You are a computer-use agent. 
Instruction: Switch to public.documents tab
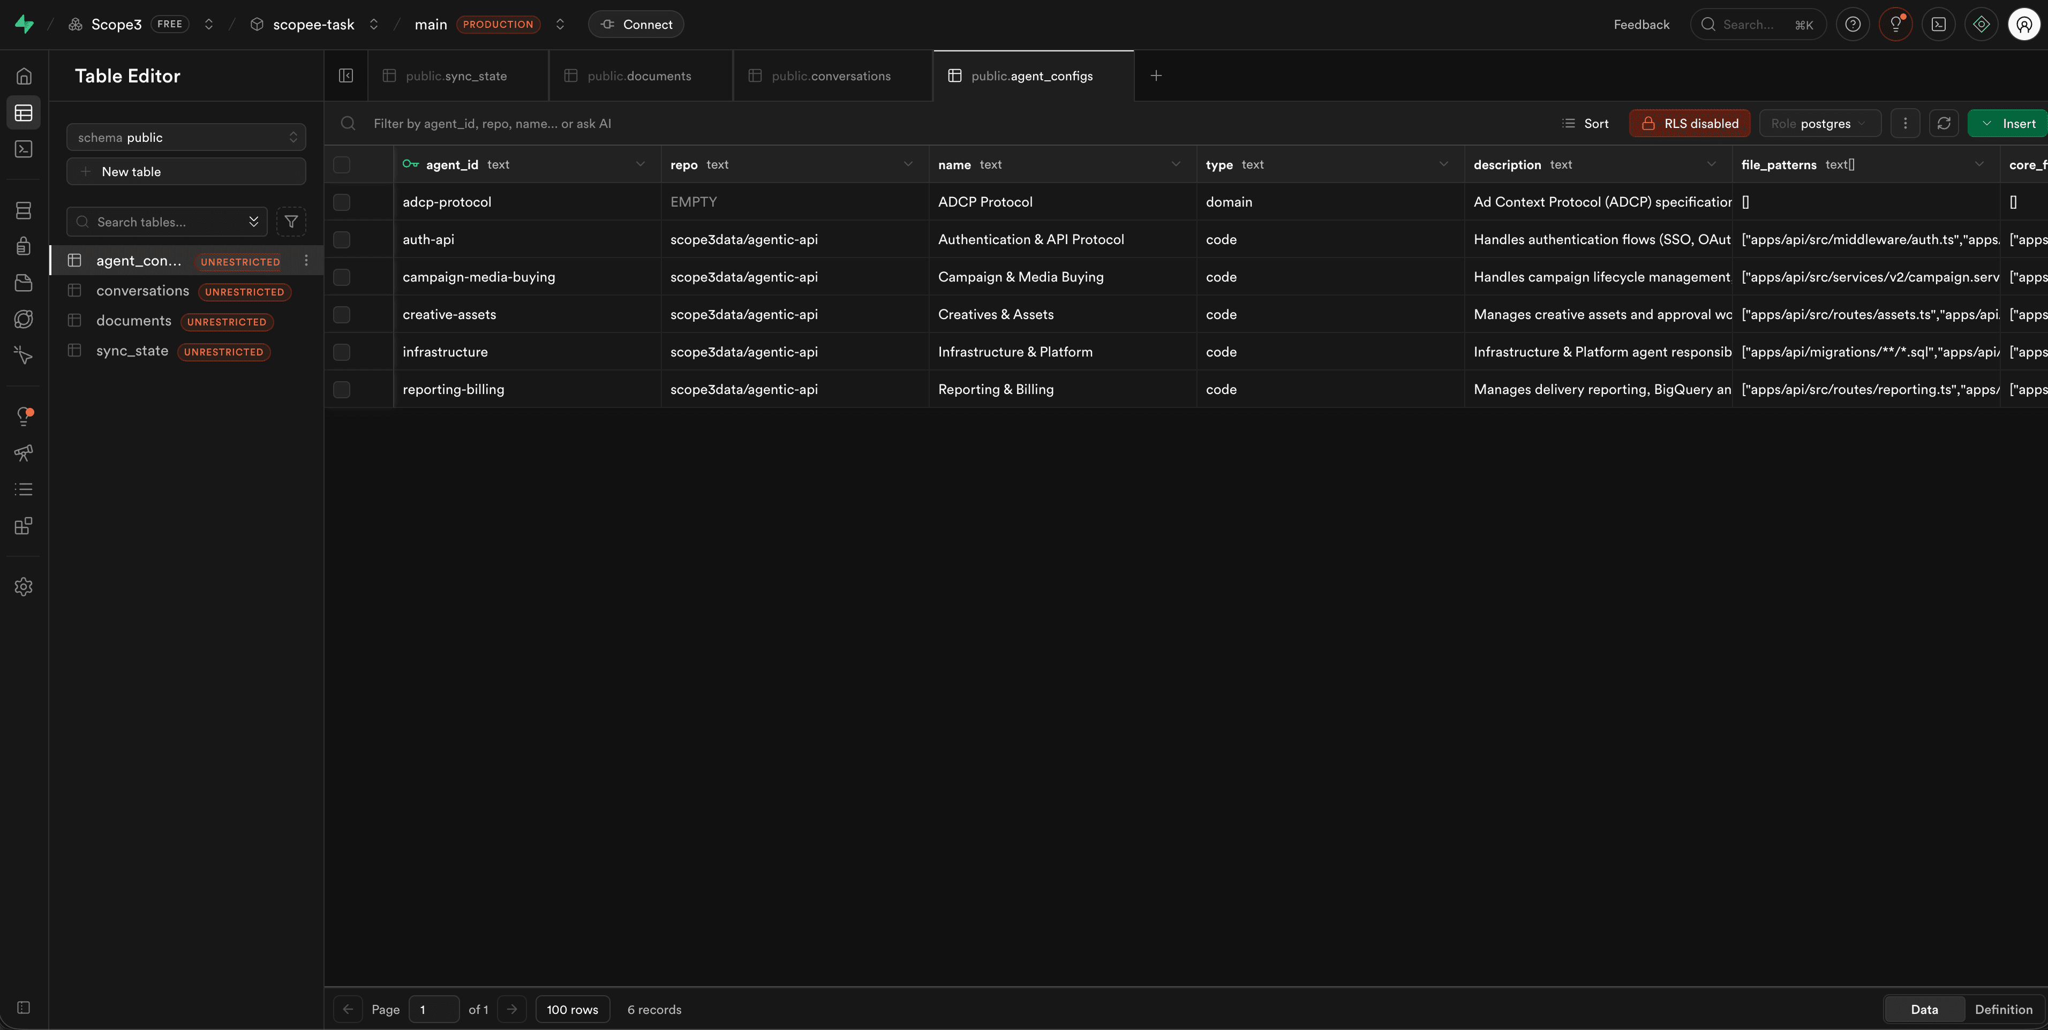(641, 75)
